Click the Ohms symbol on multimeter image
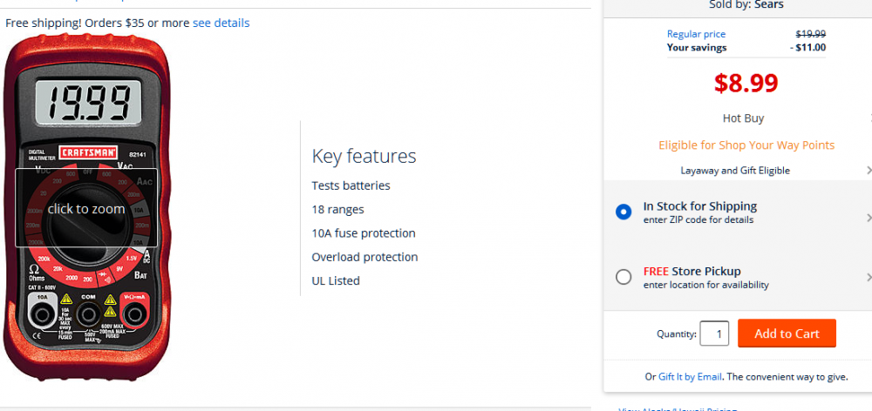This screenshot has width=872, height=411. pyautogui.click(x=35, y=270)
